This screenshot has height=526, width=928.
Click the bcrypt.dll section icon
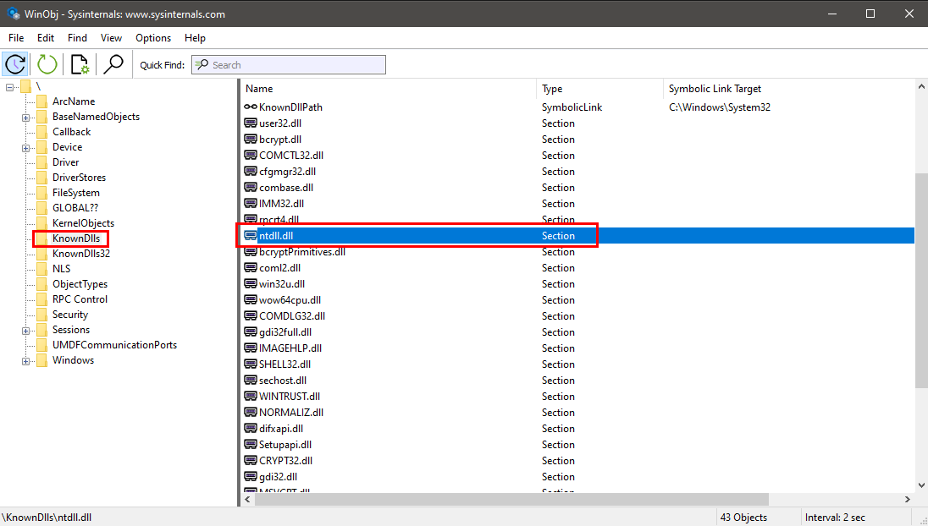click(x=251, y=139)
